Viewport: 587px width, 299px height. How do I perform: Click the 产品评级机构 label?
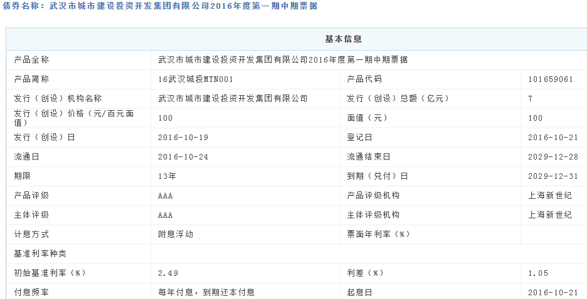[373, 196]
